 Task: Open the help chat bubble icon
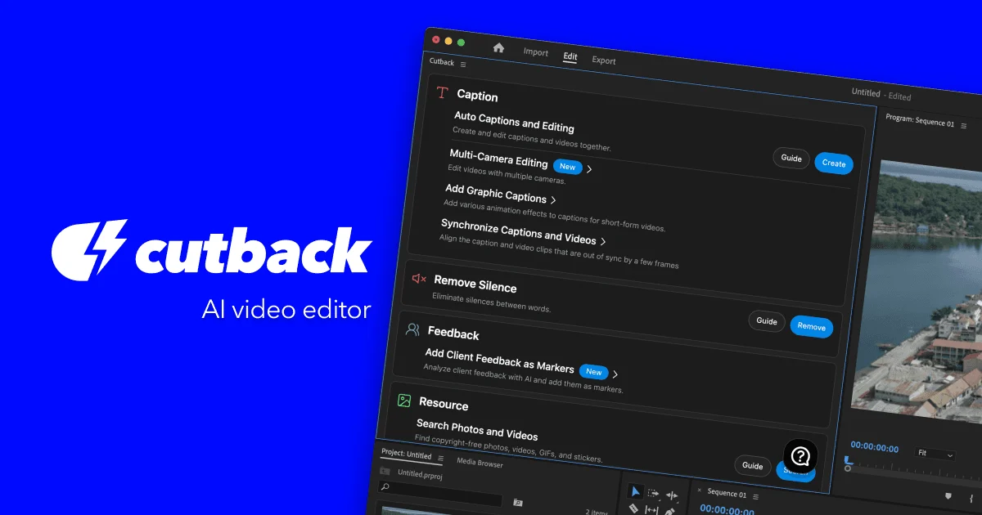point(800,456)
